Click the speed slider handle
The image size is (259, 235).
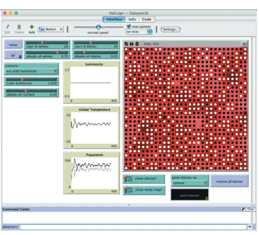(98, 27)
